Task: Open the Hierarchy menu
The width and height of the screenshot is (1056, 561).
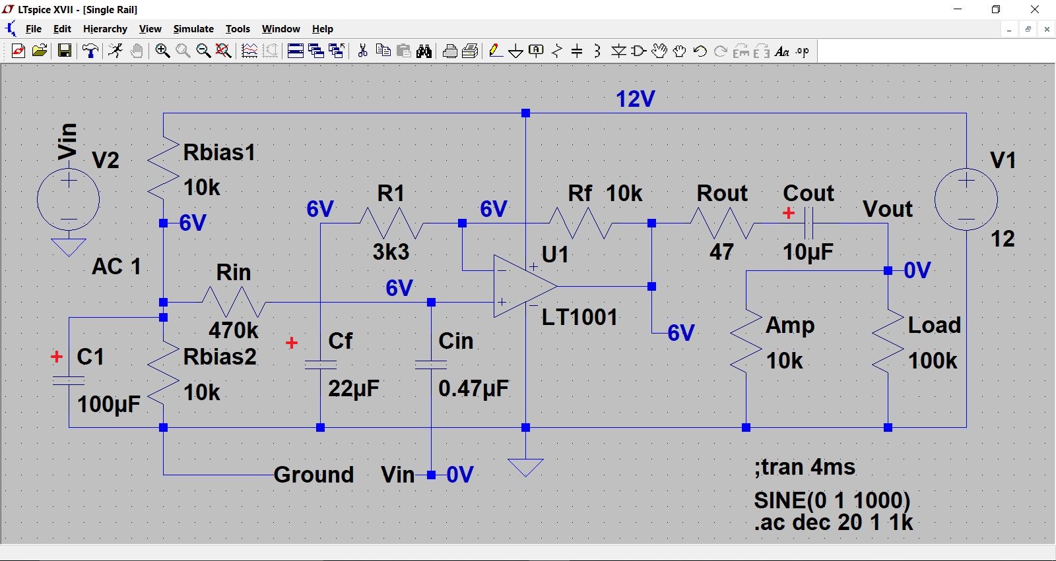Action: pos(105,29)
